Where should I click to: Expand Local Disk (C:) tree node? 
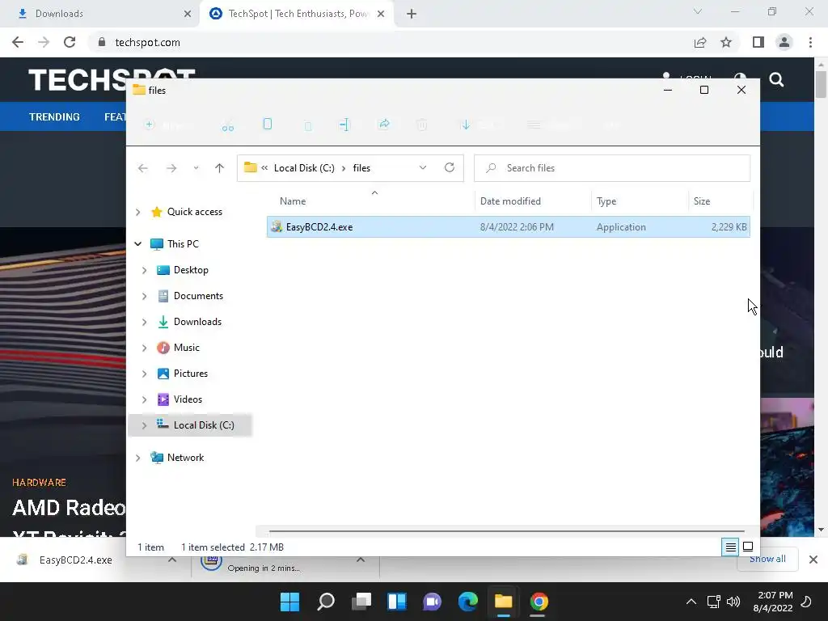coord(144,425)
